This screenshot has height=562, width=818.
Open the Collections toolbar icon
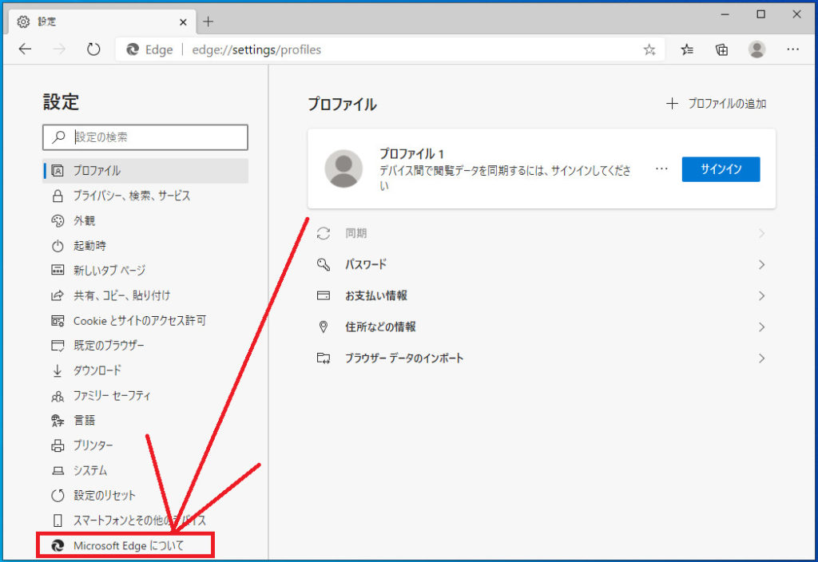(x=721, y=49)
